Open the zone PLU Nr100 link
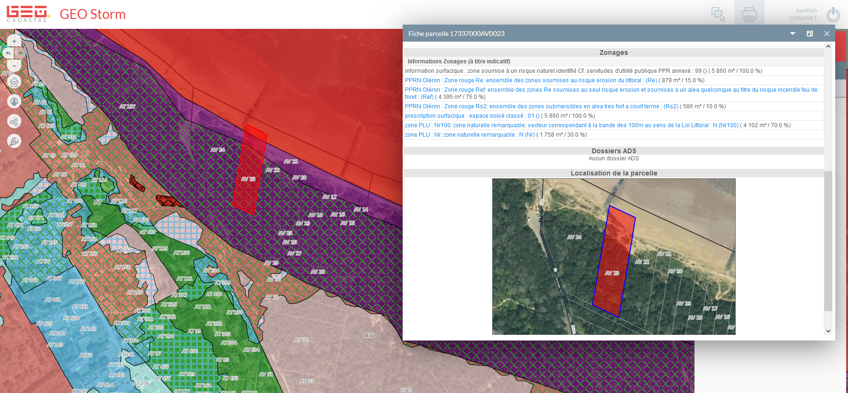Image resolution: width=848 pixels, height=393 pixels. point(572,125)
